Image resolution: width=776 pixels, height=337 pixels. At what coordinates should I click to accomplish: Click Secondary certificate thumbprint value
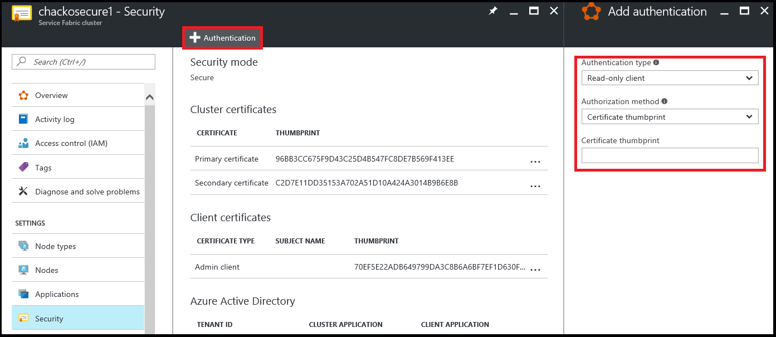click(367, 183)
